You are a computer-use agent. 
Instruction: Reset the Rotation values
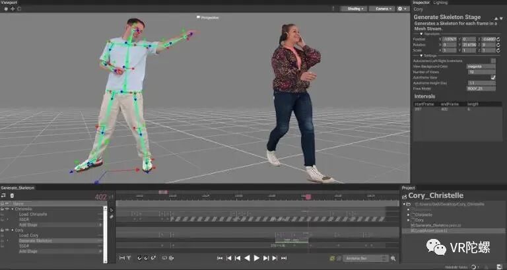tap(498, 45)
